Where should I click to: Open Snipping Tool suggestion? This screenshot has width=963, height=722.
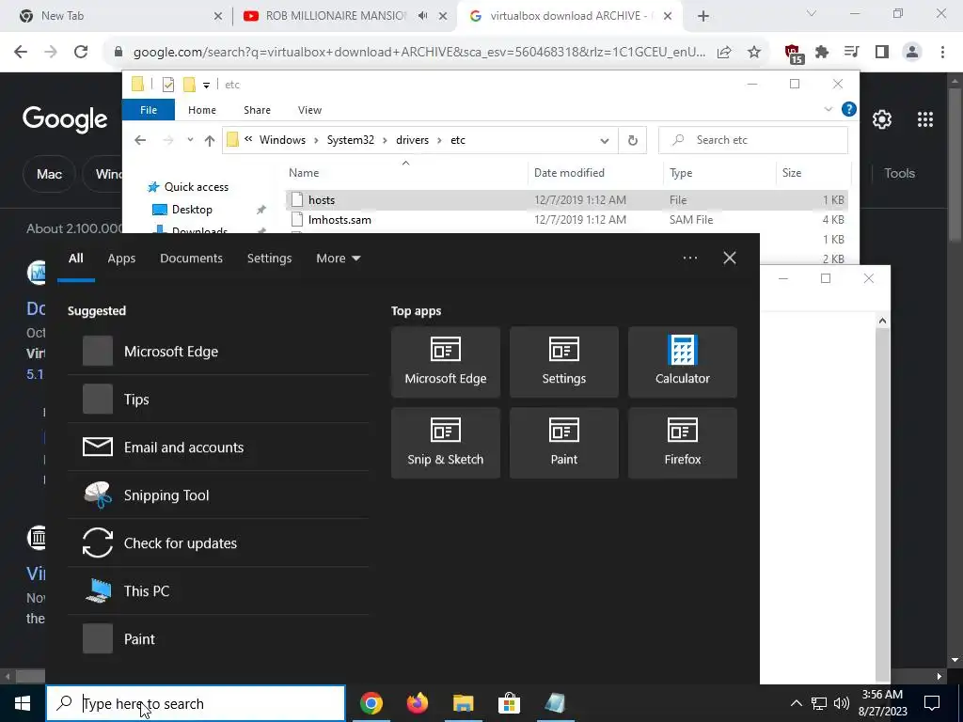coord(218,494)
